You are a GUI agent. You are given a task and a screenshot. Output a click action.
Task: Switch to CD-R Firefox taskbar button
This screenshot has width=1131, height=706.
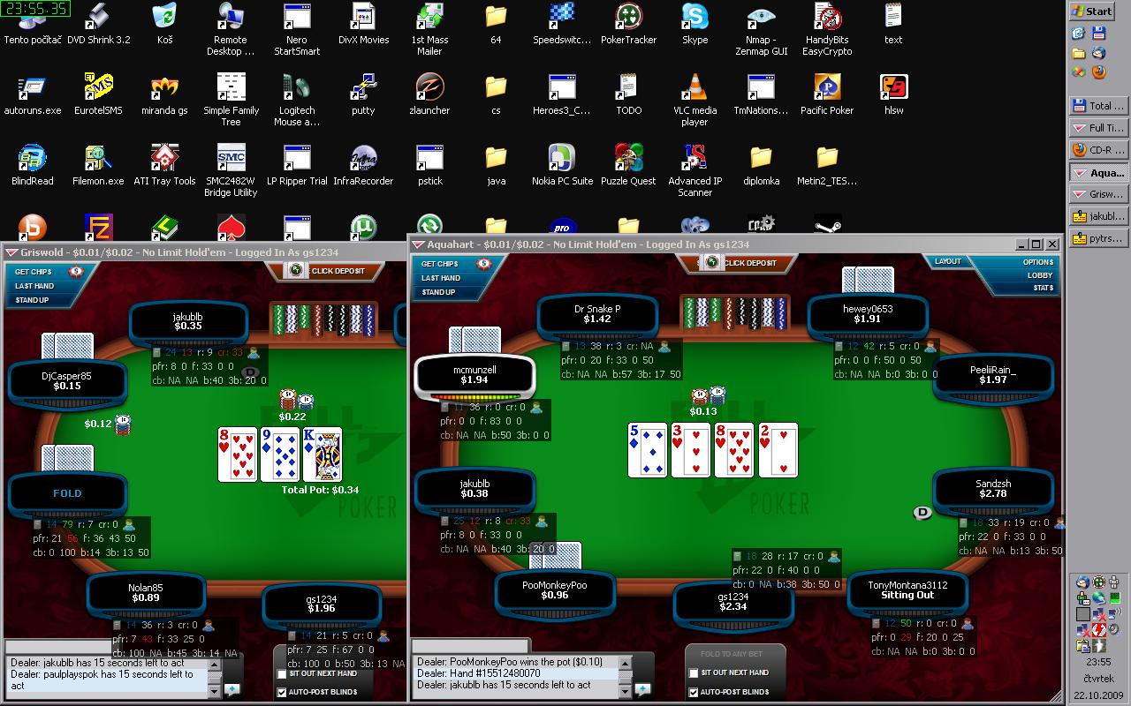point(1099,150)
